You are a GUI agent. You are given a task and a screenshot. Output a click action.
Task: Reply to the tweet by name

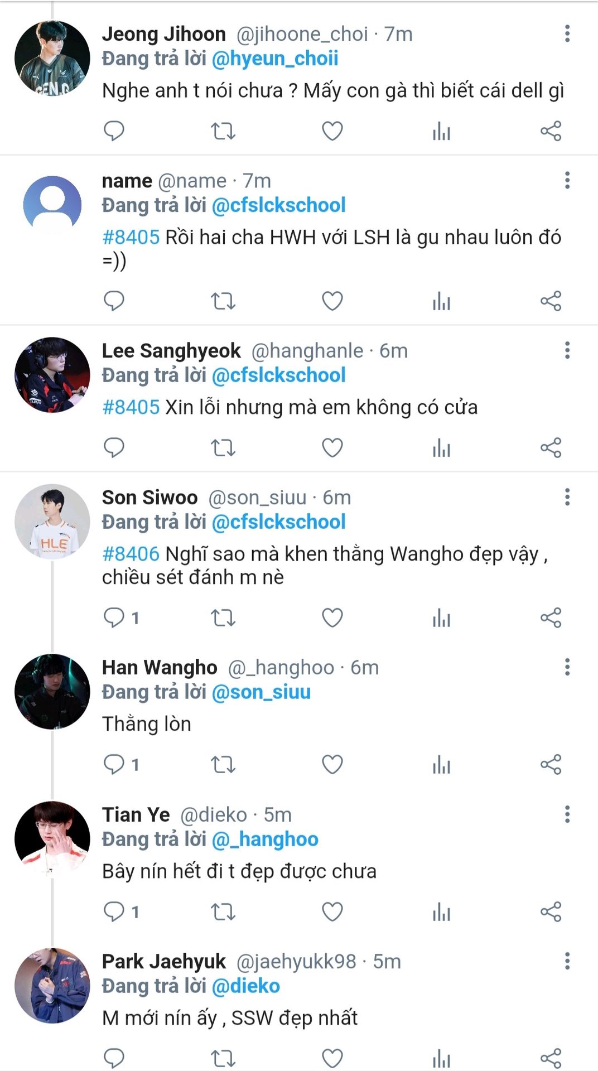[114, 301]
